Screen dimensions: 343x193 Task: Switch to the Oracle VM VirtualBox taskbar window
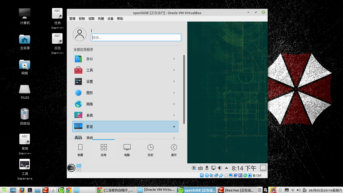click(x=156, y=190)
